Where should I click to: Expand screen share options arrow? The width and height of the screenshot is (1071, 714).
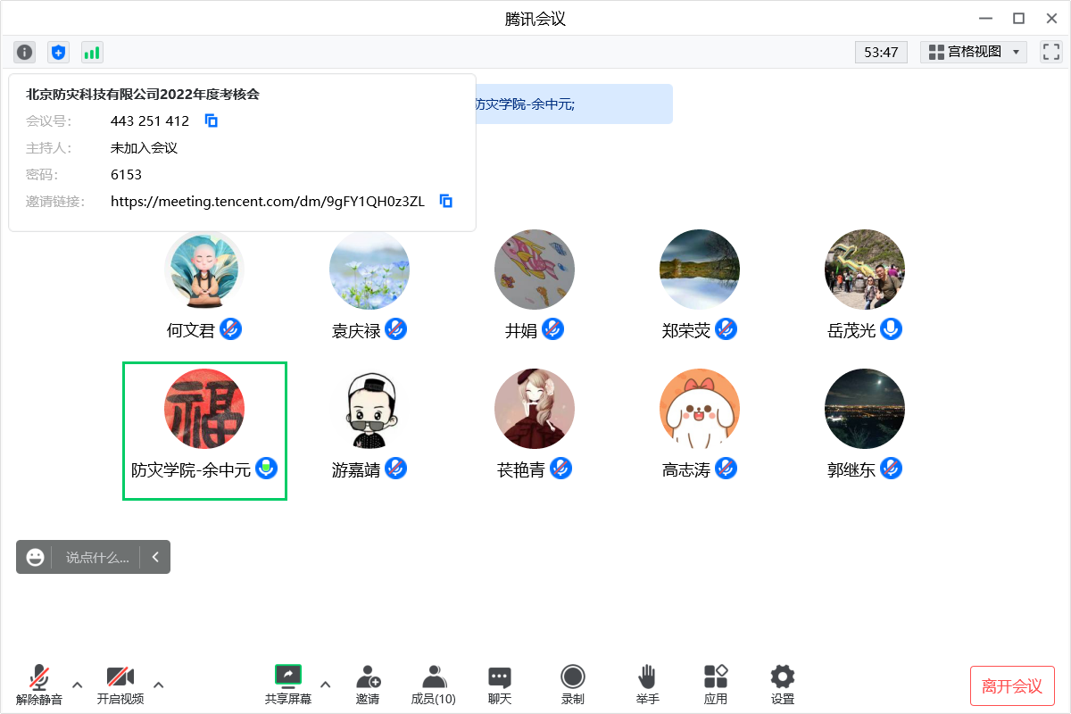325,685
